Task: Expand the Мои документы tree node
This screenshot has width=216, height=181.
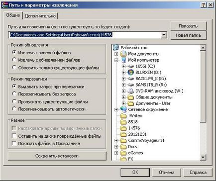Action: (x=116, y=54)
